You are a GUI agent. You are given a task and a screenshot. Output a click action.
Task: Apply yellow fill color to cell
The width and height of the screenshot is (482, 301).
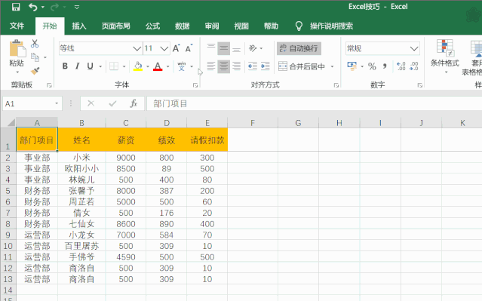coord(138,66)
